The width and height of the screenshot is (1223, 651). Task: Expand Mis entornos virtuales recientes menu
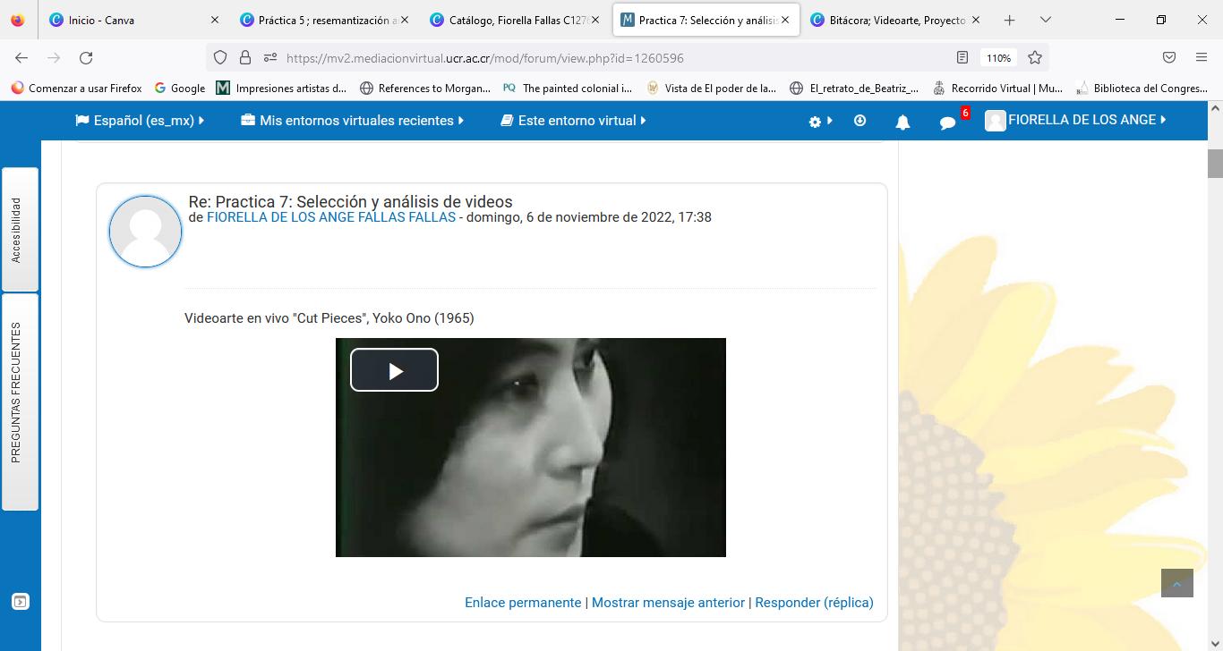click(x=353, y=121)
